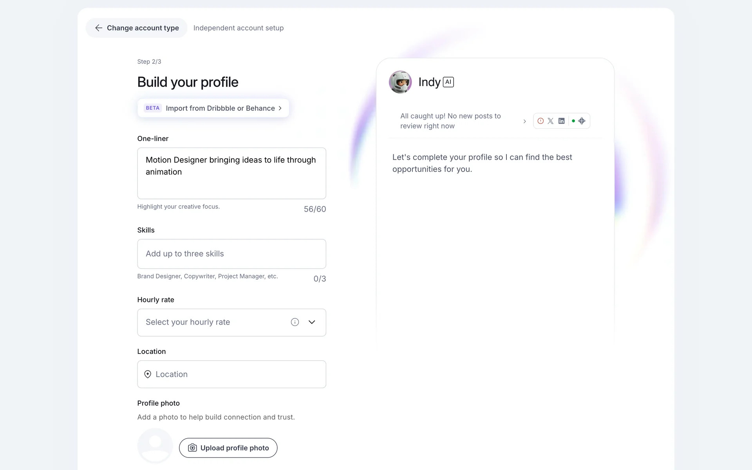This screenshot has width=752, height=470.
Task: Click Indy's astronaut avatar
Action: [x=400, y=82]
